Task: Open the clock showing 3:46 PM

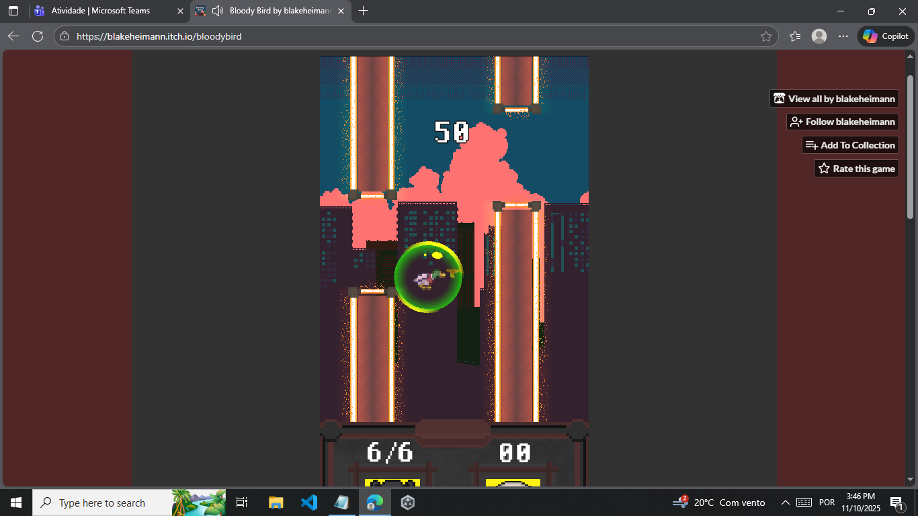Action: pos(860,503)
